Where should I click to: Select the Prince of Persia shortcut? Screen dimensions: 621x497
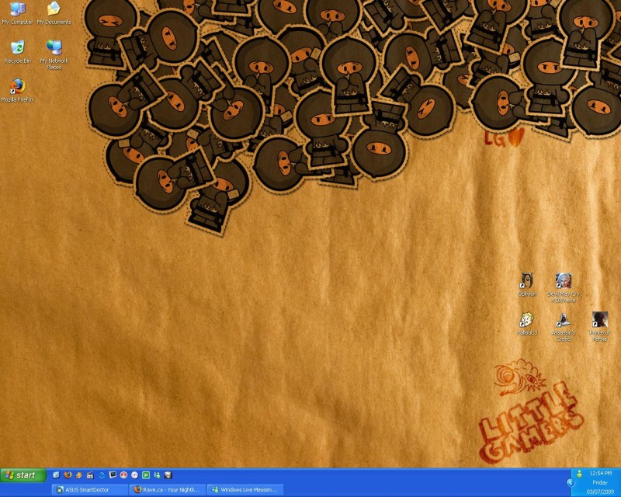(x=599, y=327)
